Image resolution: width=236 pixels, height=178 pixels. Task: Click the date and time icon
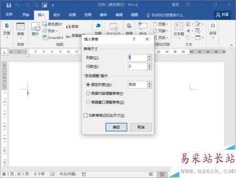pyautogui.click(x=198, y=31)
